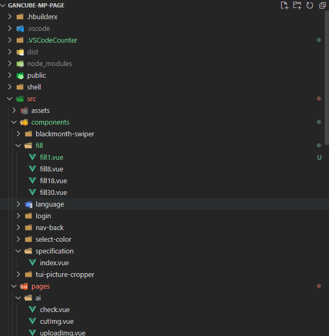Collapse all folders in explorer
The height and width of the screenshot is (336, 329).
tap(323, 5)
